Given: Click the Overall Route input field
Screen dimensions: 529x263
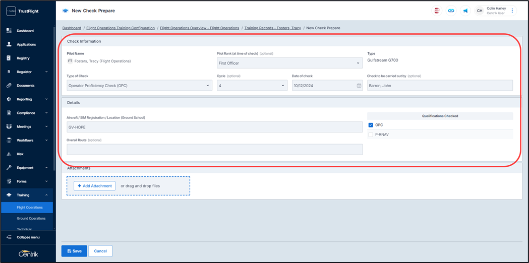Looking at the screenshot, I should 214,149.
